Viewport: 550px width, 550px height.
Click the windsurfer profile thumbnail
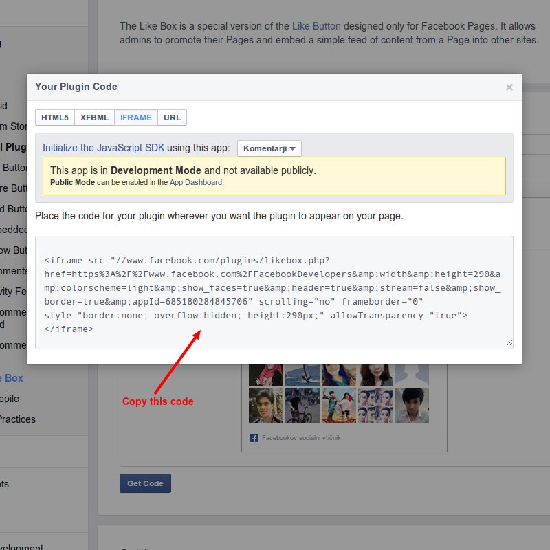point(302,375)
